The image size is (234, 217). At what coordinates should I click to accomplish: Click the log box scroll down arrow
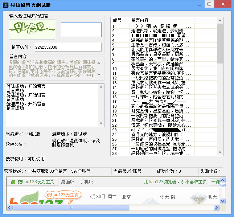click(101, 123)
